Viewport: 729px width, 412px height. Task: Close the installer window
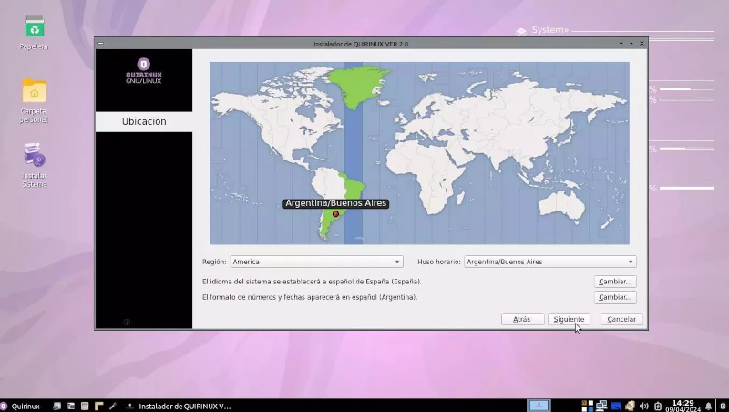pos(642,43)
